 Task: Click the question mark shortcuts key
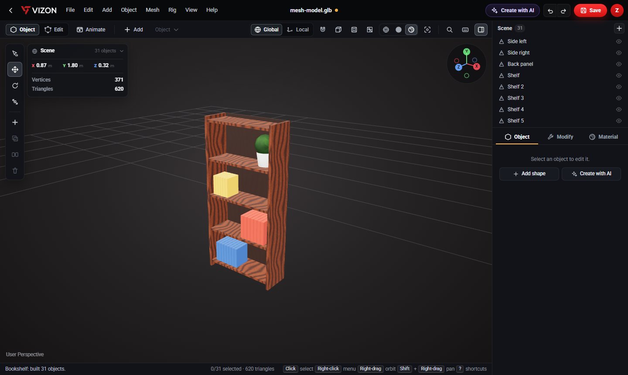pos(460,369)
